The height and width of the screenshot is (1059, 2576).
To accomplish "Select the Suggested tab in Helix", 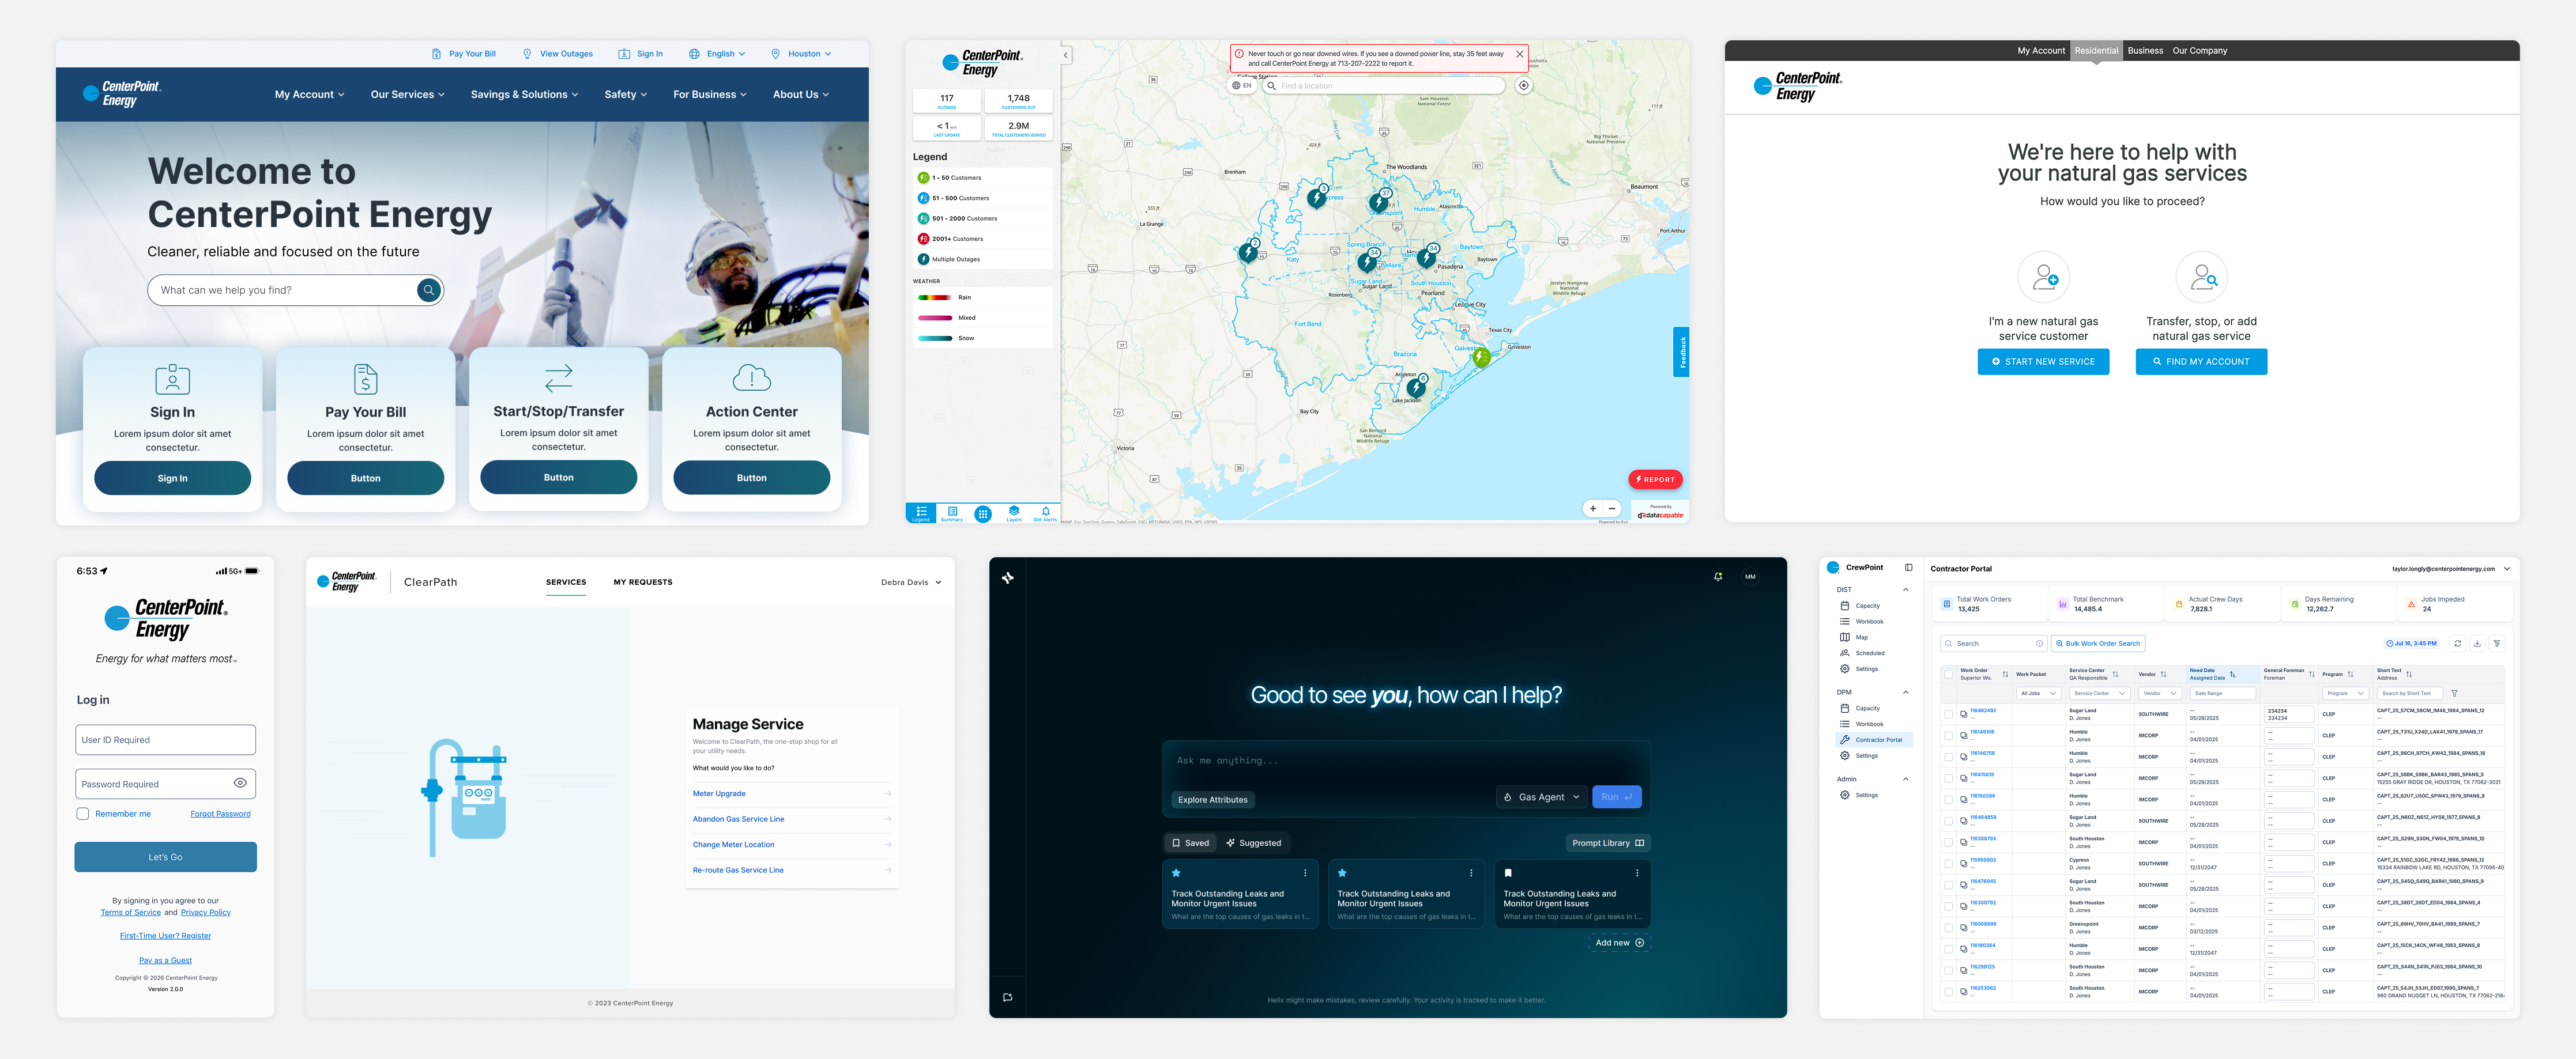I will click(x=1253, y=843).
